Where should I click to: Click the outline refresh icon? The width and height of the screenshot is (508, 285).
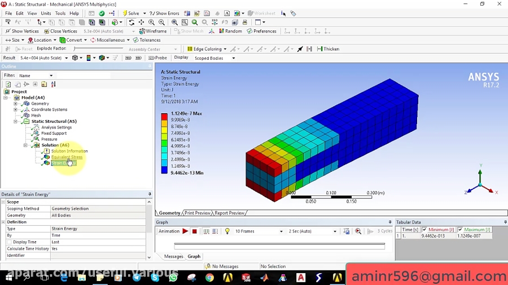[x=8, y=84]
